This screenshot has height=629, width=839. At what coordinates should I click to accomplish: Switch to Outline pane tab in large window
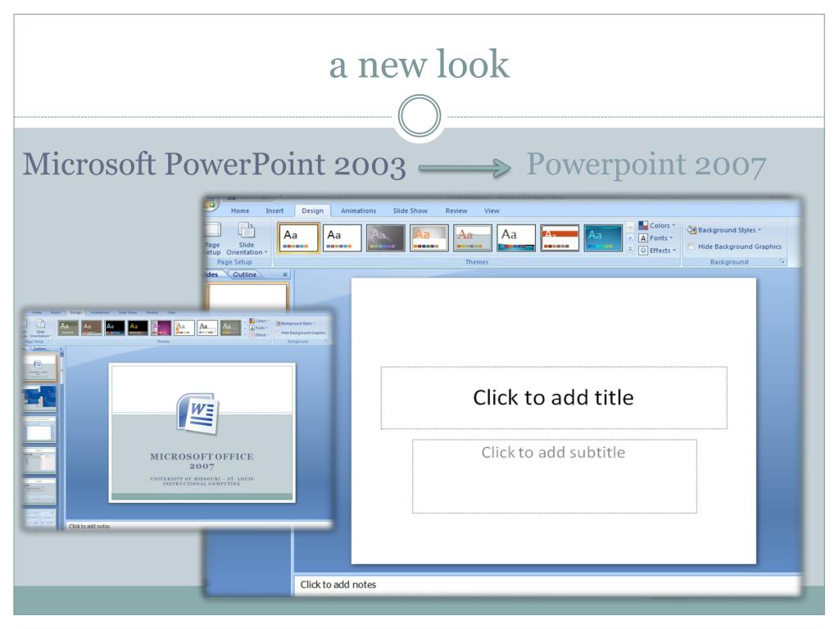point(244,274)
